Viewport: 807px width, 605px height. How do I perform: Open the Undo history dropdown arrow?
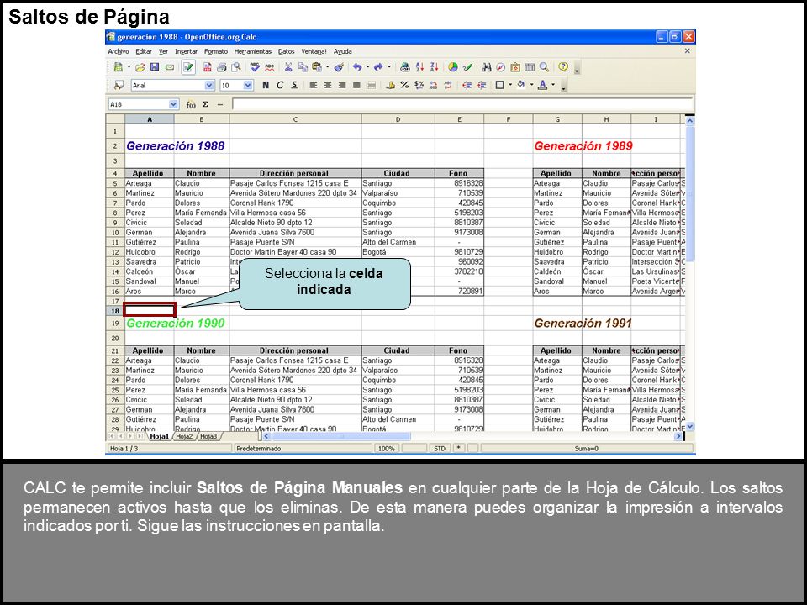(367, 67)
